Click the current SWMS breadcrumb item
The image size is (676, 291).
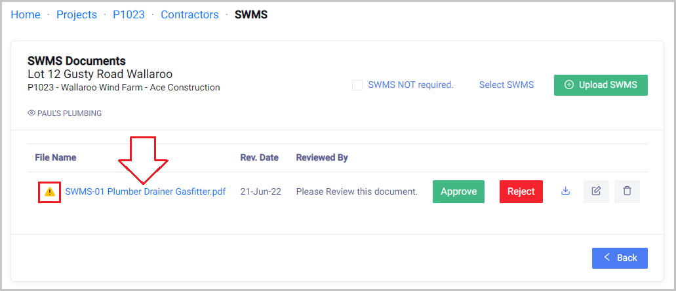[251, 14]
